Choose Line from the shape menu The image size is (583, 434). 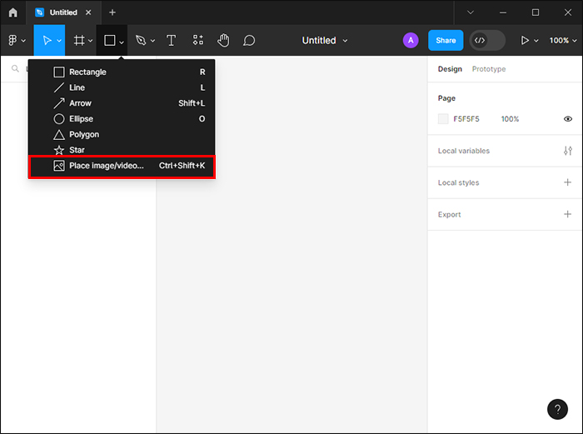(122, 87)
